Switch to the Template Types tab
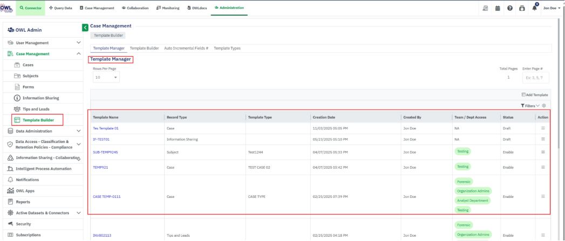Viewport: 565px width, 241px height. click(x=227, y=48)
